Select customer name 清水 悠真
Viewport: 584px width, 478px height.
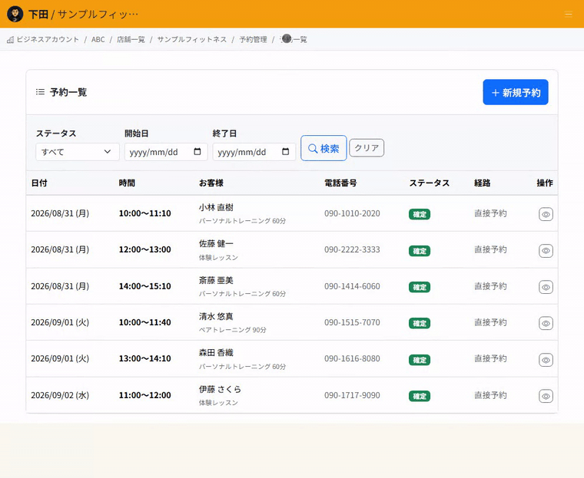(x=216, y=316)
